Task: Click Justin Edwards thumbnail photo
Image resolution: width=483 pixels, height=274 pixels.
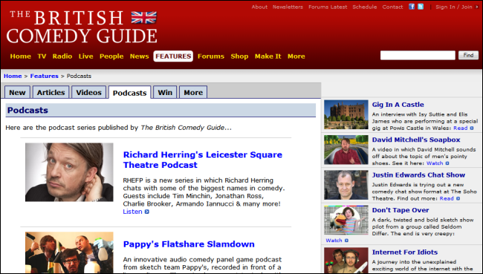Action: [346, 185]
